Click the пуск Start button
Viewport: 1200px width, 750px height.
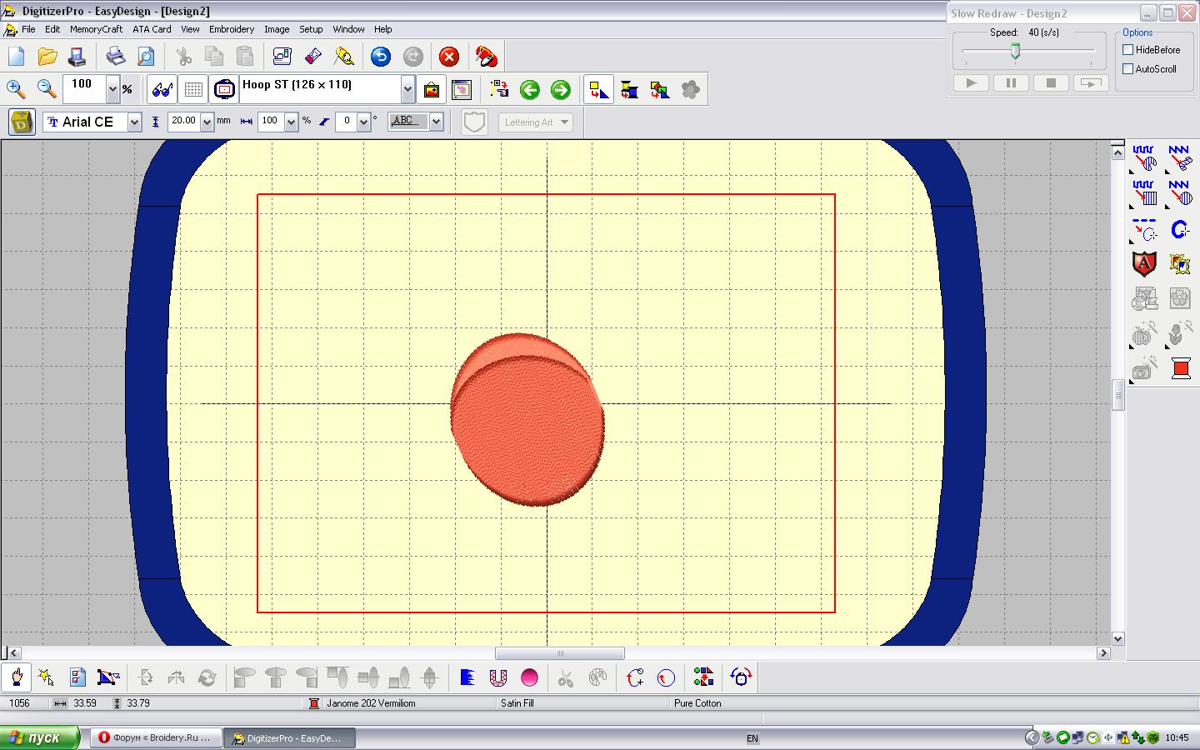[40, 738]
